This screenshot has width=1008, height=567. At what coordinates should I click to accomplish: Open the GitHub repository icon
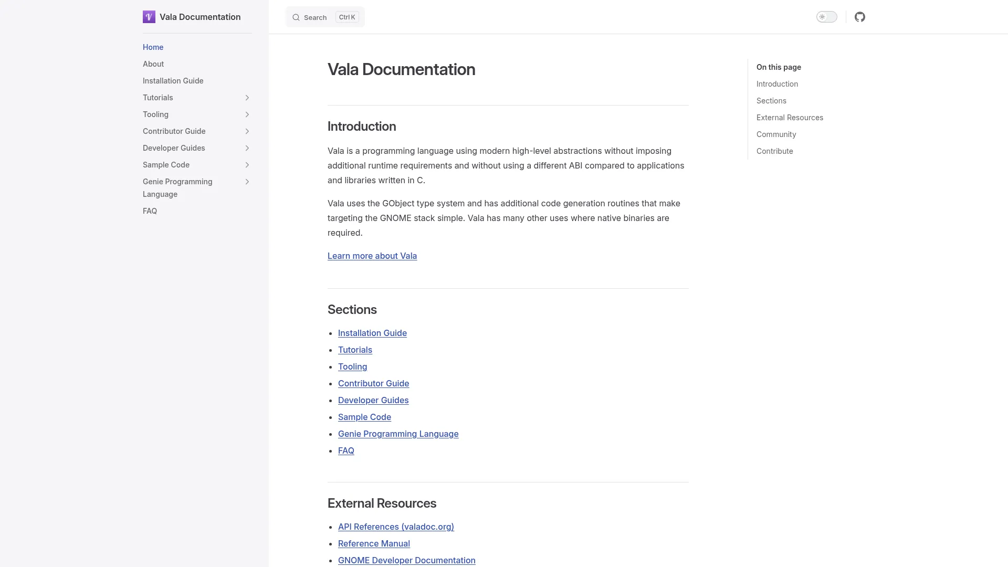(860, 17)
